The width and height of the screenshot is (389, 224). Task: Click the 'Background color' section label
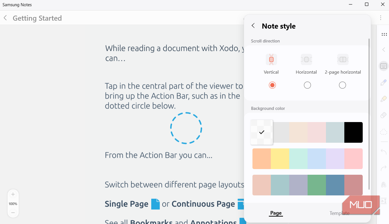pyautogui.click(x=268, y=108)
